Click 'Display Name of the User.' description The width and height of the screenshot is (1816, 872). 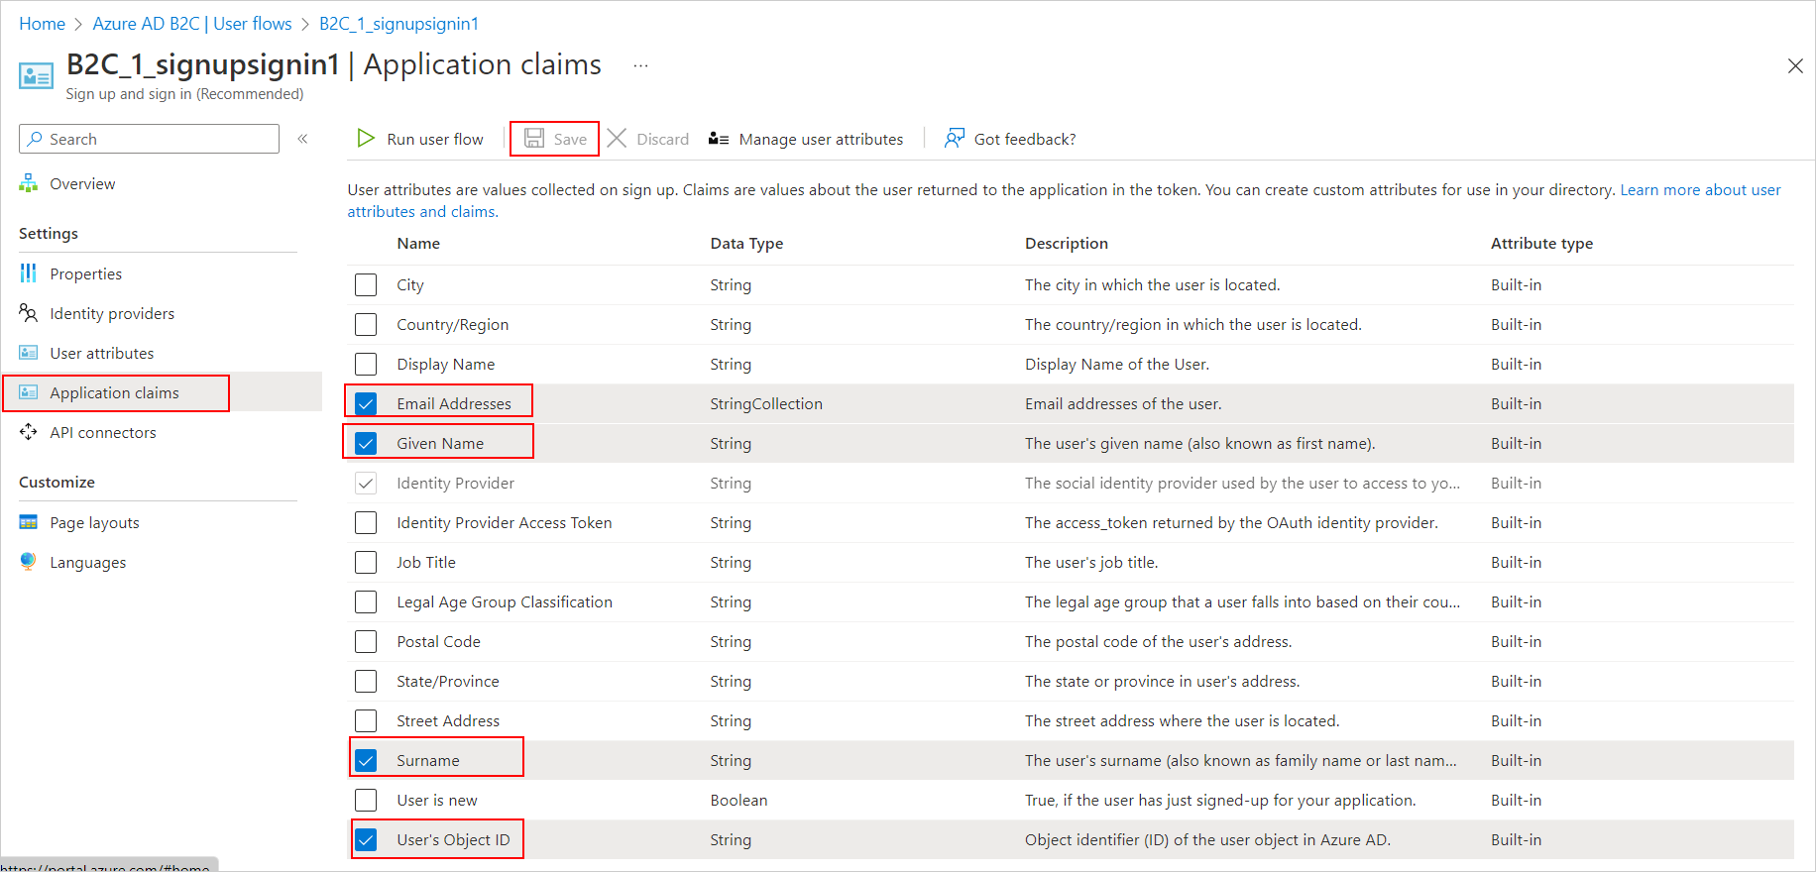click(x=1117, y=364)
